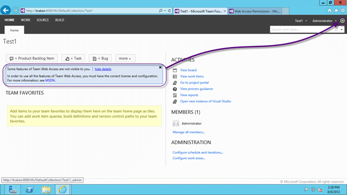Open the MSDN link in notice
The height and width of the screenshot is (195, 347).
click(50, 81)
